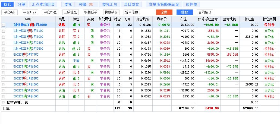Click the 最新价 column header

click(x=162, y=19)
